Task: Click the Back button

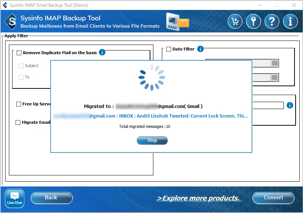Action: pos(51,198)
